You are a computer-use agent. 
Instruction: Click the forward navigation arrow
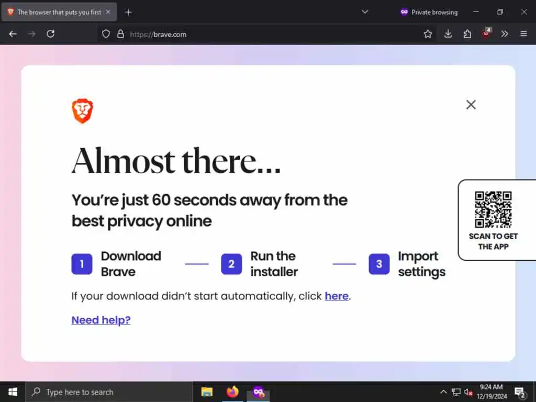point(31,34)
